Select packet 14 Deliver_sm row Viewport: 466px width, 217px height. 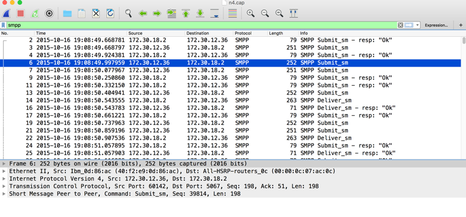point(231,100)
